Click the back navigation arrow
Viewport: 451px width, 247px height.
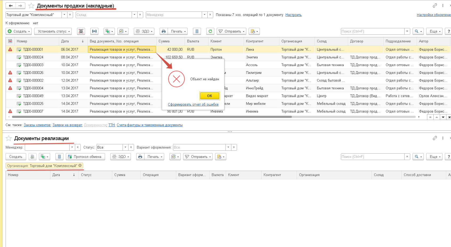pyautogui.click(x=11, y=6)
